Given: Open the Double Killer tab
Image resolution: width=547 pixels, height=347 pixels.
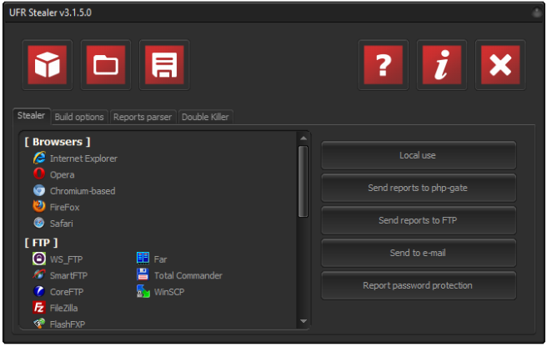Looking at the screenshot, I should click(205, 117).
